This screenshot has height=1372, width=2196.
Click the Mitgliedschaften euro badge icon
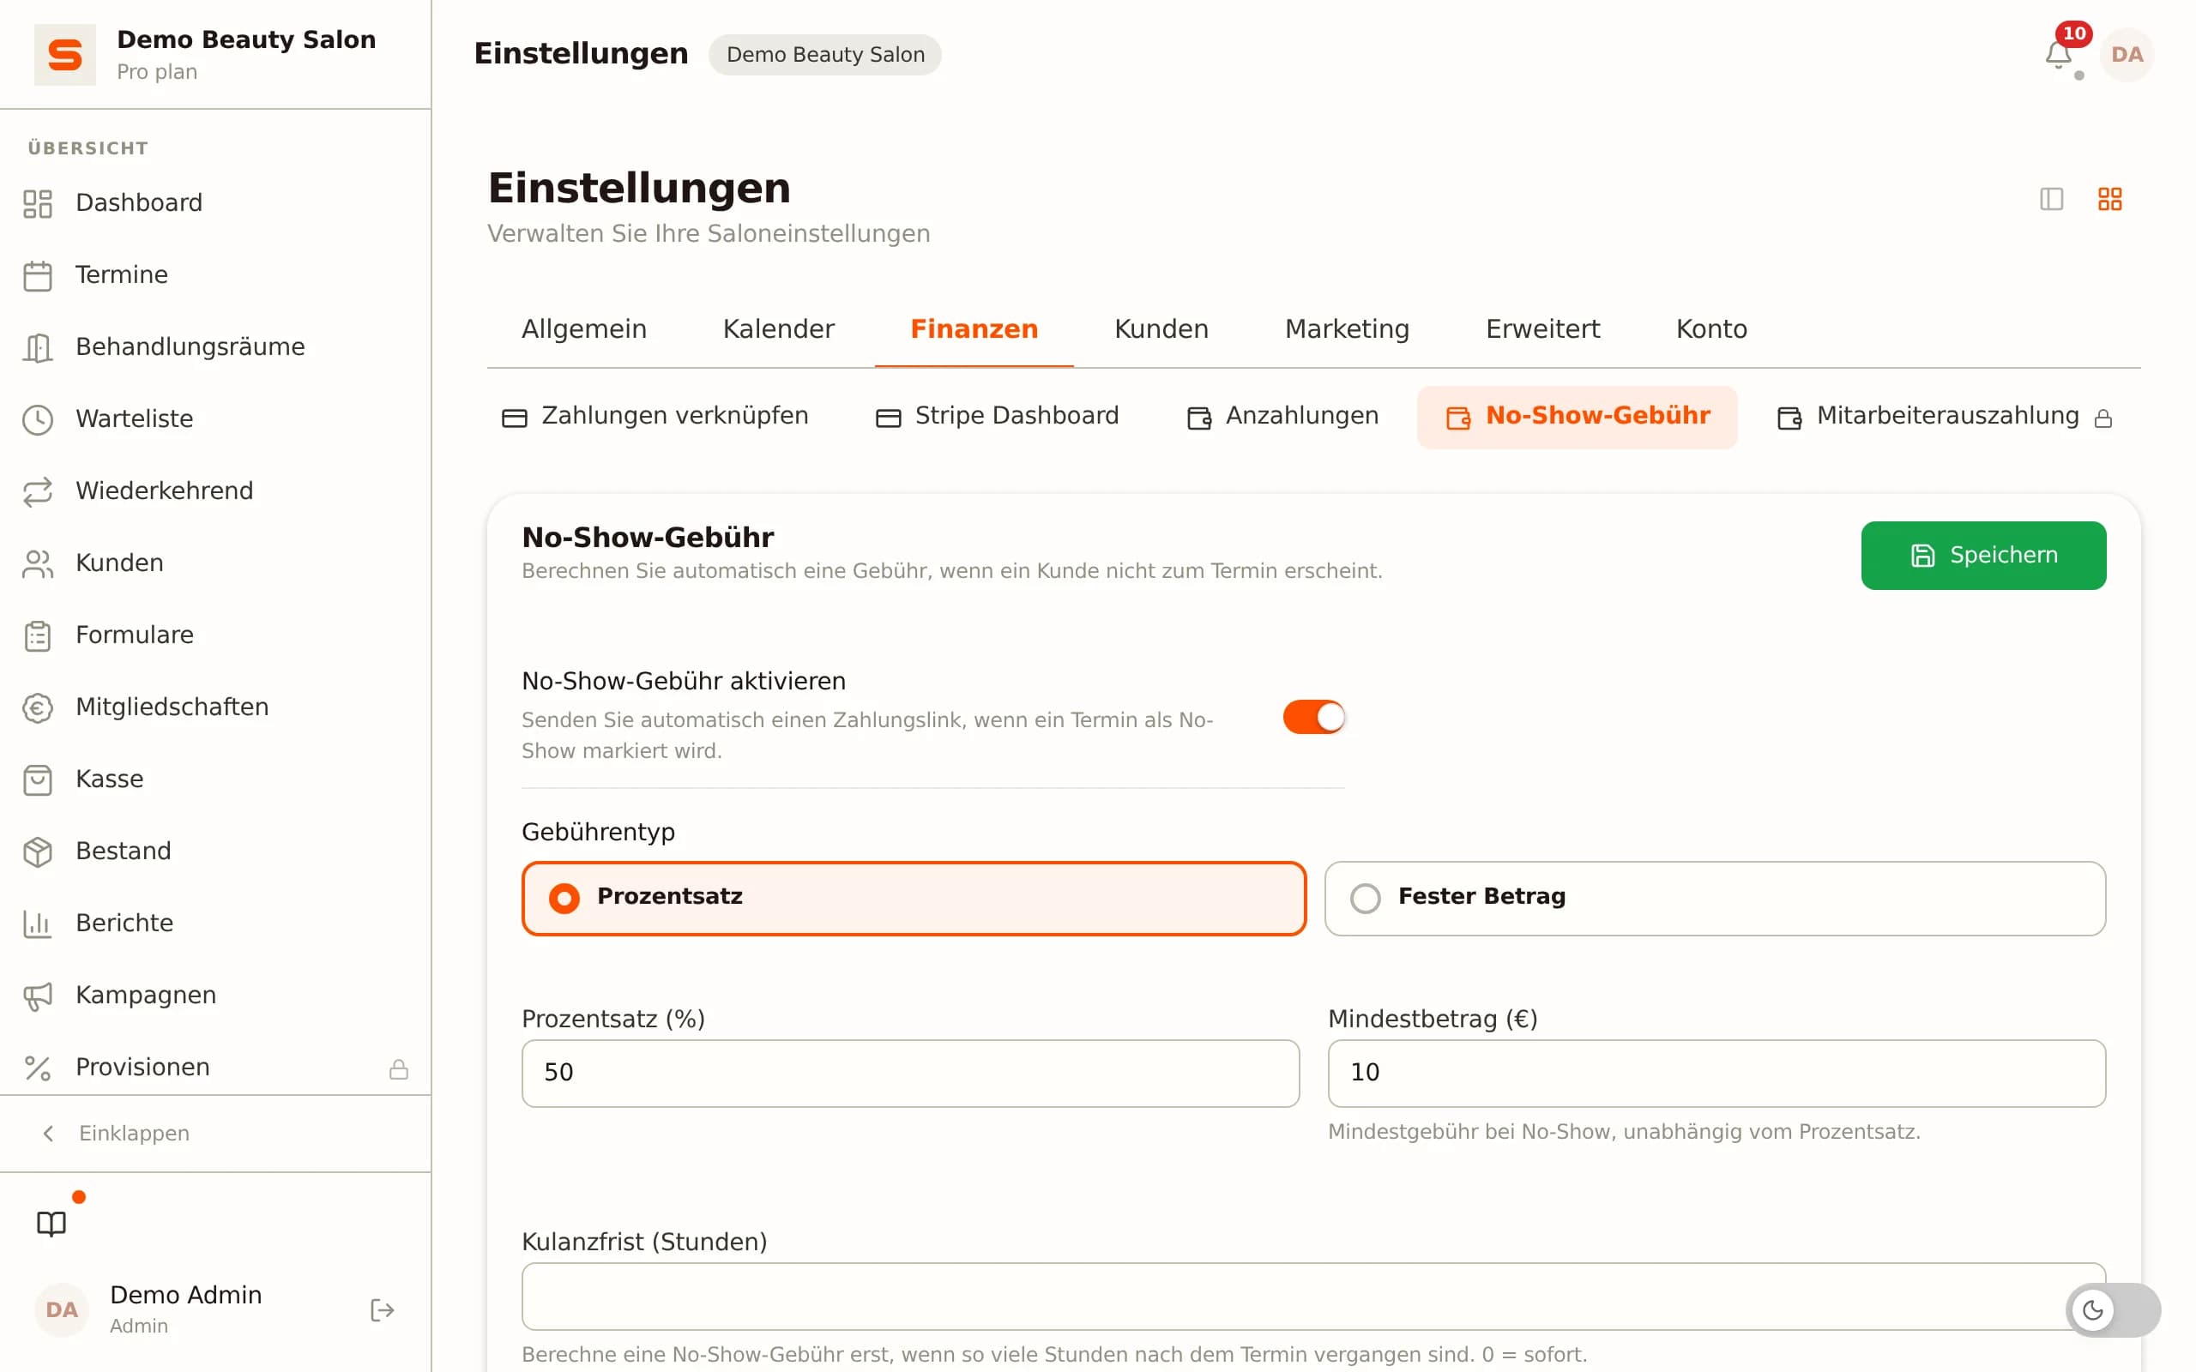tap(37, 707)
